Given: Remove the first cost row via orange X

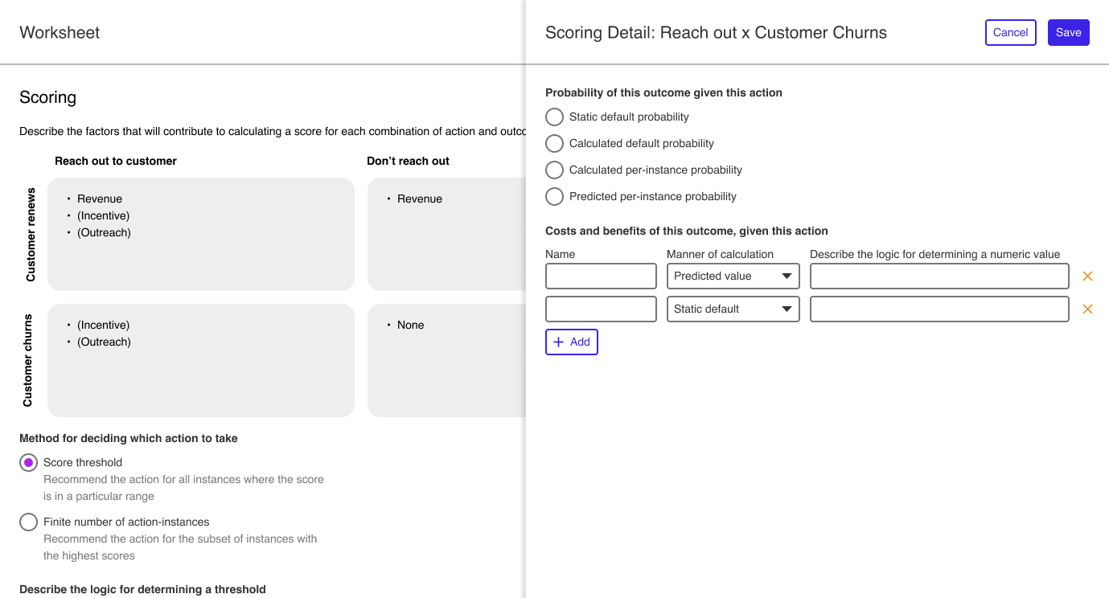Looking at the screenshot, I should (1087, 276).
